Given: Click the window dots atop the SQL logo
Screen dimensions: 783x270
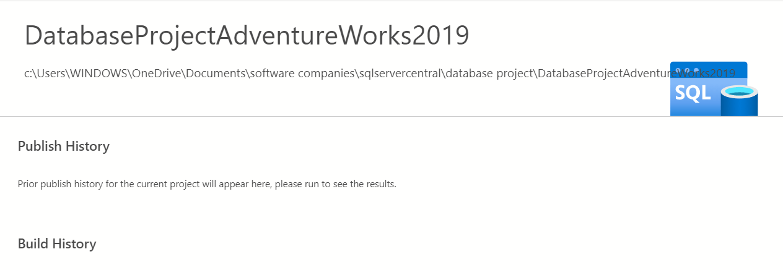Looking at the screenshot, I should click(x=688, y=69).
